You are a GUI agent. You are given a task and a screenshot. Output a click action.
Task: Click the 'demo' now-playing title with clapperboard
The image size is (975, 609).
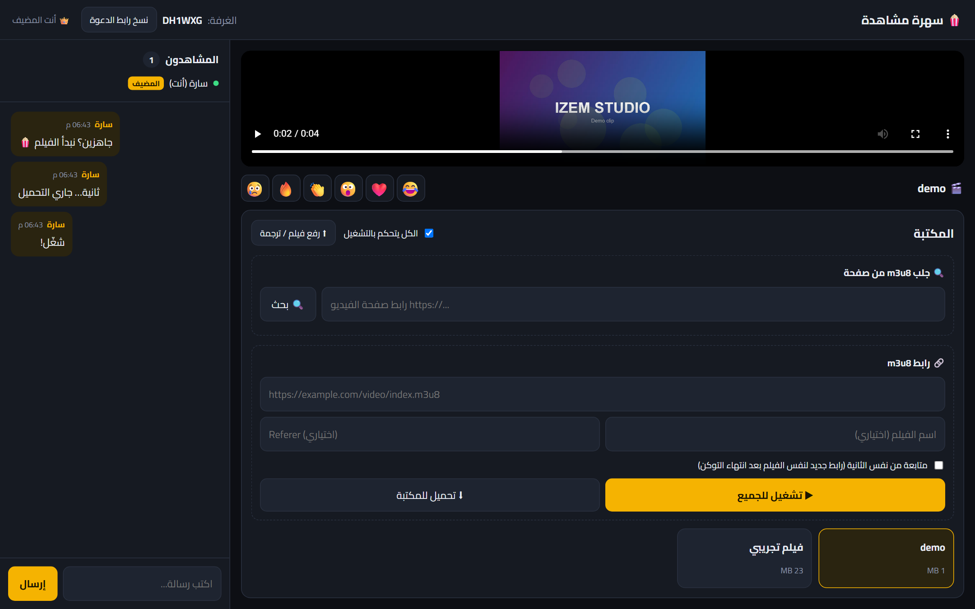939,189
